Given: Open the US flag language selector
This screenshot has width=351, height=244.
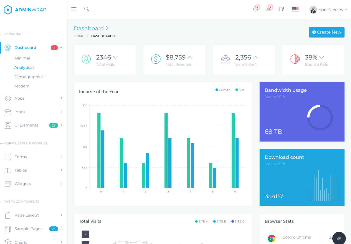Looking at the screenshot, I should click(295, 9).
